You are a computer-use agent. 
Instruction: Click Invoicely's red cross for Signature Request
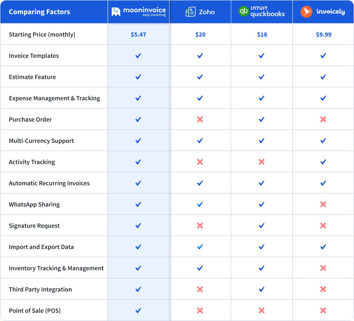[323, 226]
